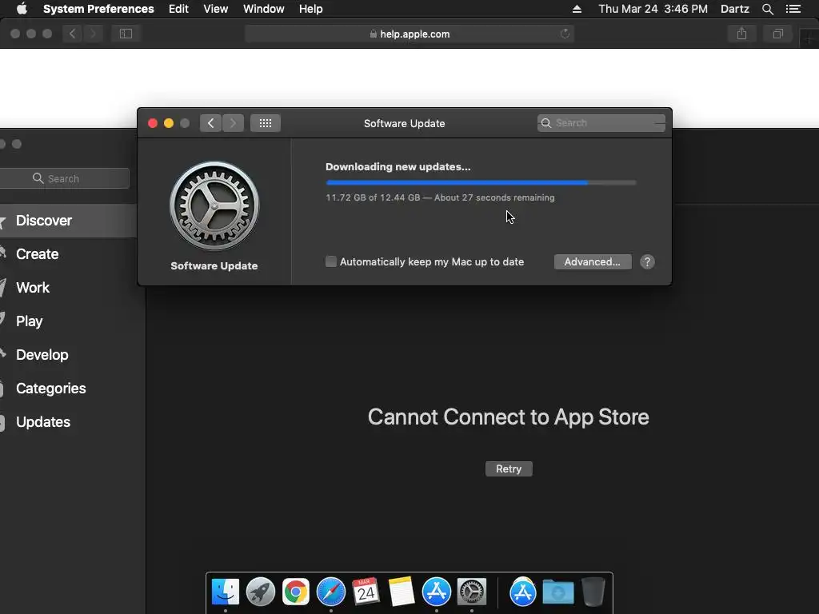
Task: Open Notes app in the Dock
Action: pos(402,592)
